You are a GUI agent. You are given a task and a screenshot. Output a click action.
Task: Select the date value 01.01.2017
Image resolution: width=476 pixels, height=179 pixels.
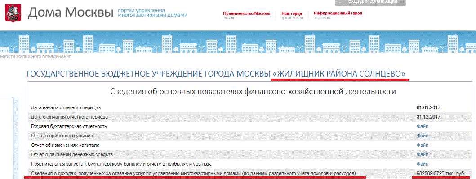(429, 107)
